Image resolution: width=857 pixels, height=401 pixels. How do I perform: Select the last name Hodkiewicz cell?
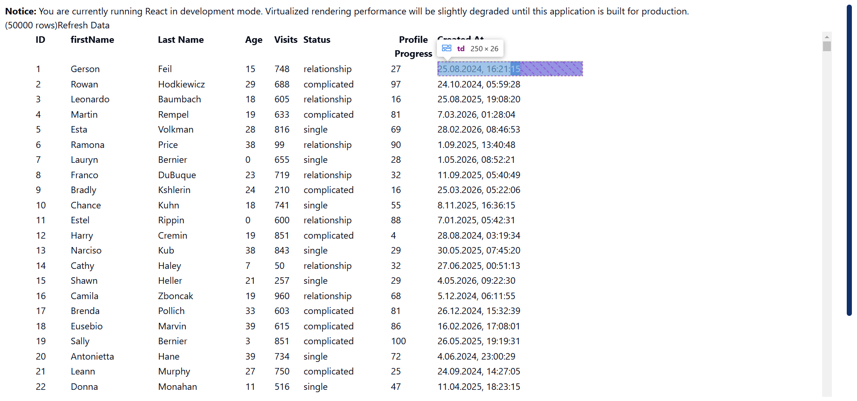pyautogui.click(x=181, y=85)
